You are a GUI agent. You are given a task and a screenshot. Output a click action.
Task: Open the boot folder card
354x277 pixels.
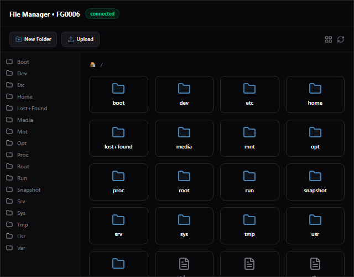[x=118, y=94]
